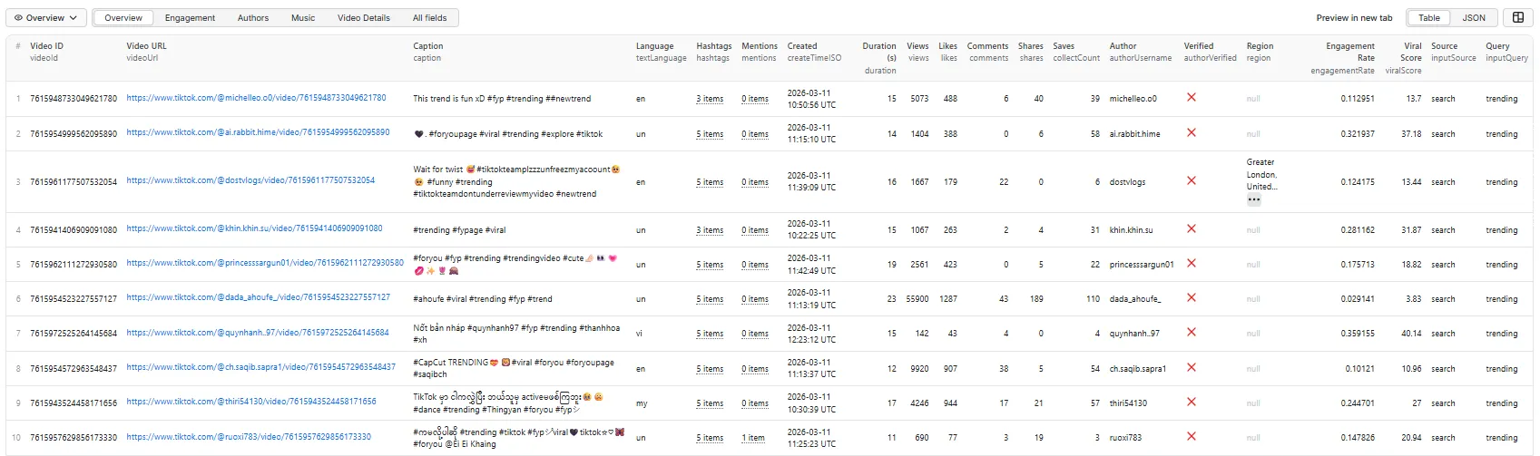1540x456 pixels.
Task: Click the red X verified mark for michelleo.o0
Action: pyautogui.click(x=1192, y=97)
